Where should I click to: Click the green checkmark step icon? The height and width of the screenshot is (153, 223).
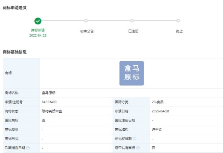(x=38, y=21)
